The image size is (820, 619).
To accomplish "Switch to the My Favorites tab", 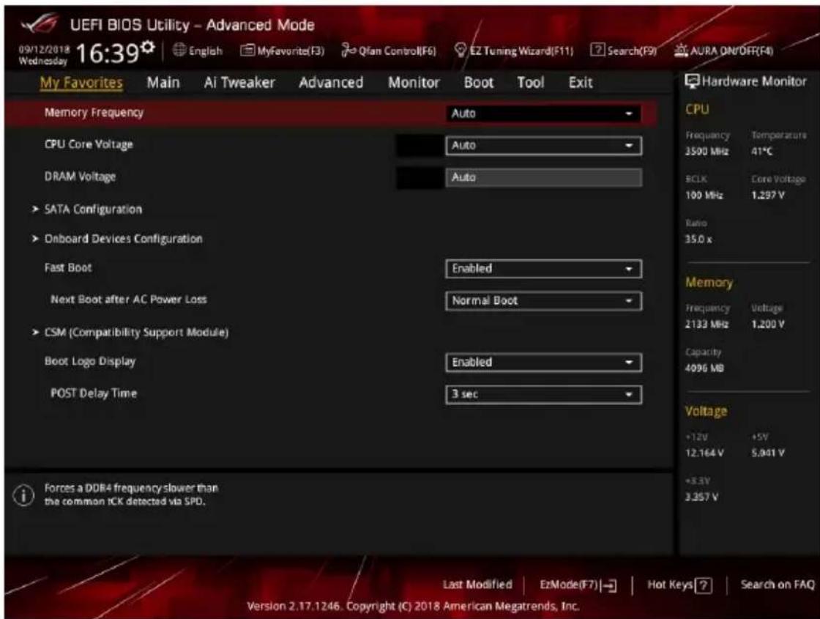I will (81, 83).
